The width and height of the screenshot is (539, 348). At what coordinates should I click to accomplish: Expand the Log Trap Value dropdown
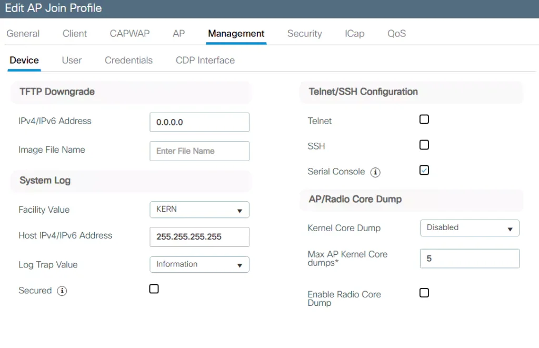(x=199, y=264)
